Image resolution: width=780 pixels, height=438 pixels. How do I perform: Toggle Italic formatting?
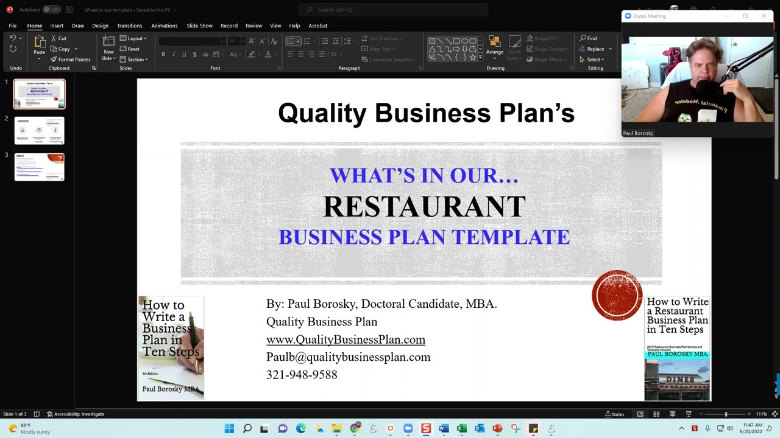click(x=174, y=54)
